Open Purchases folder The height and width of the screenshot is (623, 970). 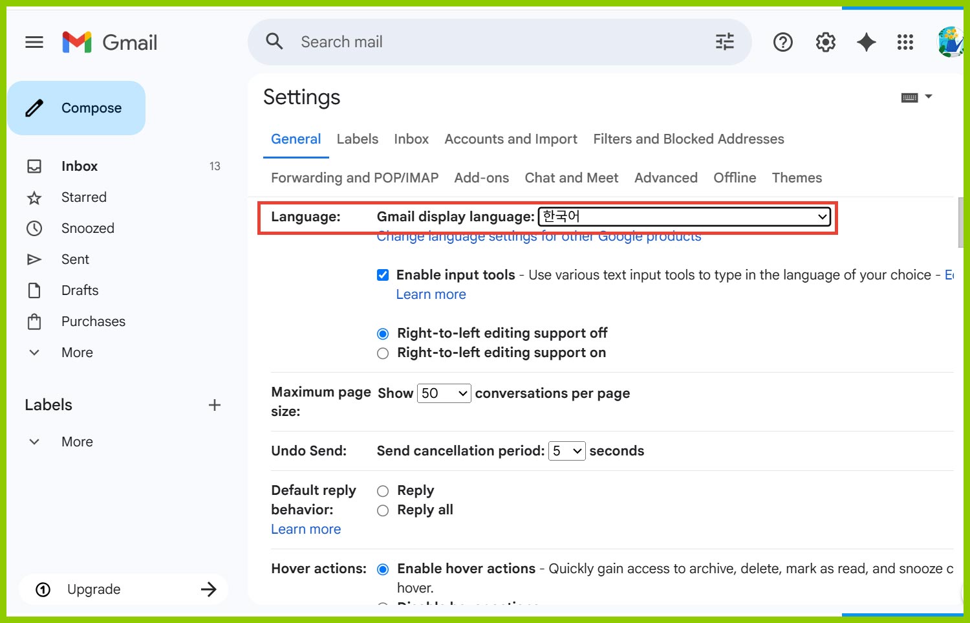tap(93, 322)
